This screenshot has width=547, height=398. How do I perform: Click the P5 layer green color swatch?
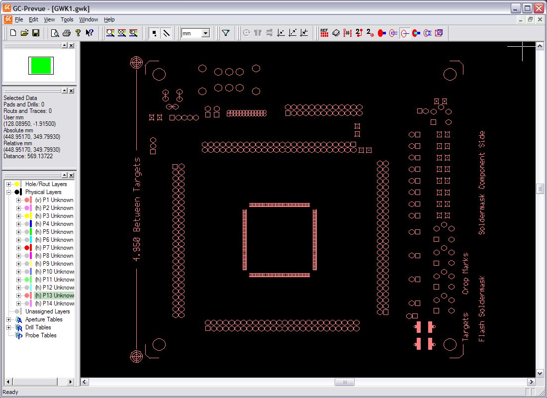click(x=31, y=232)
